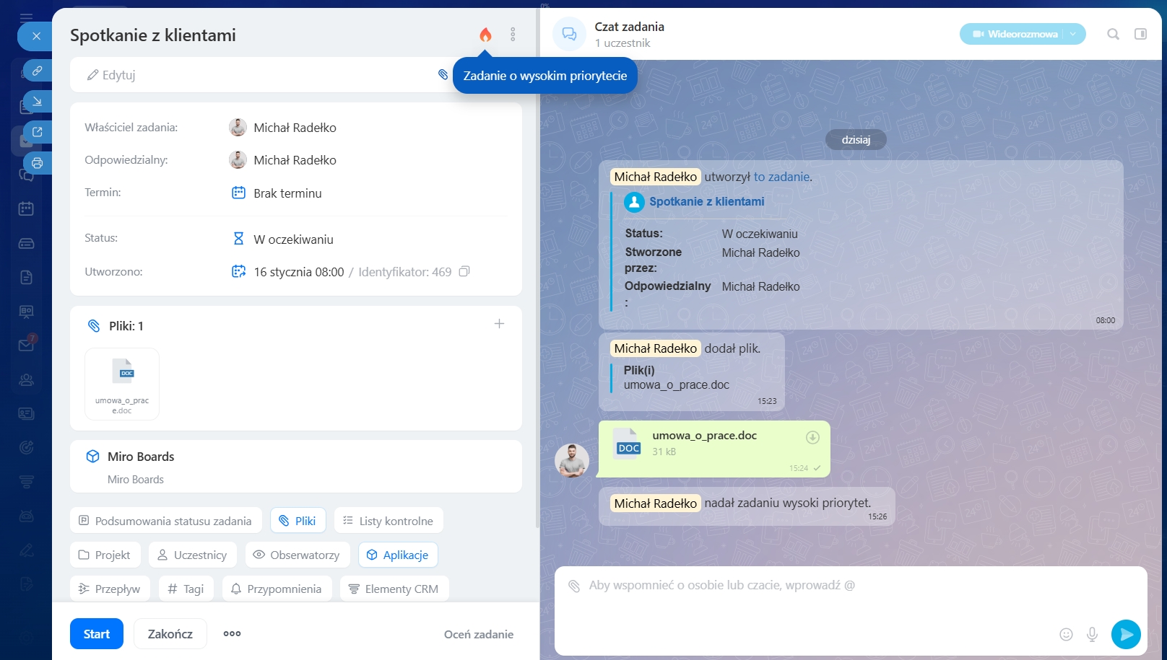The height and width of the screenshot is (660, 1167).
Task: Record a voice message with microphone
Action: point(1092,634)
